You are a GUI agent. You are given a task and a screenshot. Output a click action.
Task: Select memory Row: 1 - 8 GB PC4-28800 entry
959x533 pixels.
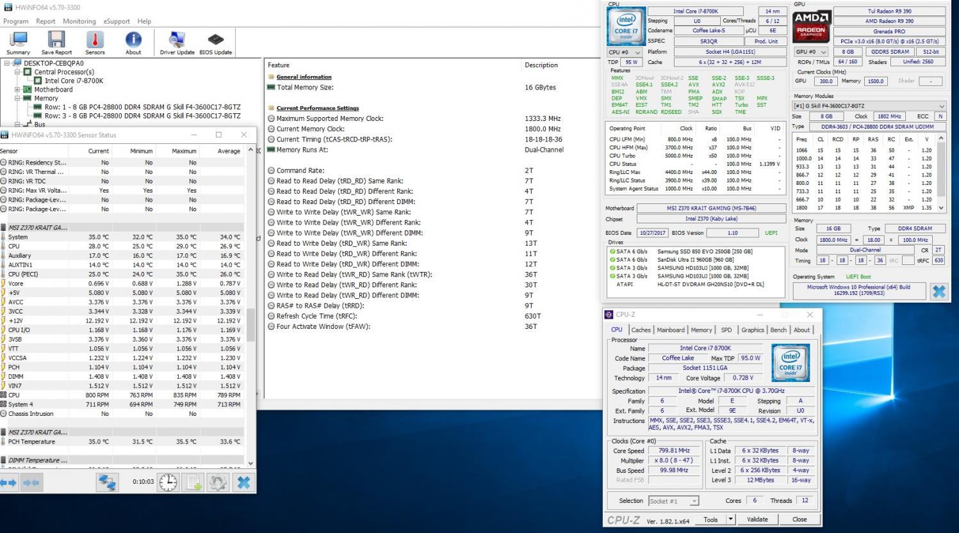[x=142, y=107]
